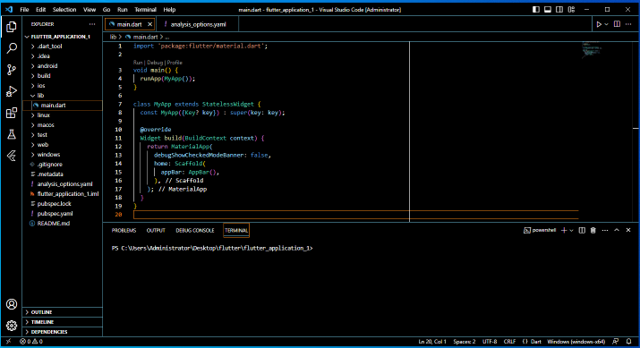Run the Dart file with play button
Screen dimensions: 640x348
[599, 24]
